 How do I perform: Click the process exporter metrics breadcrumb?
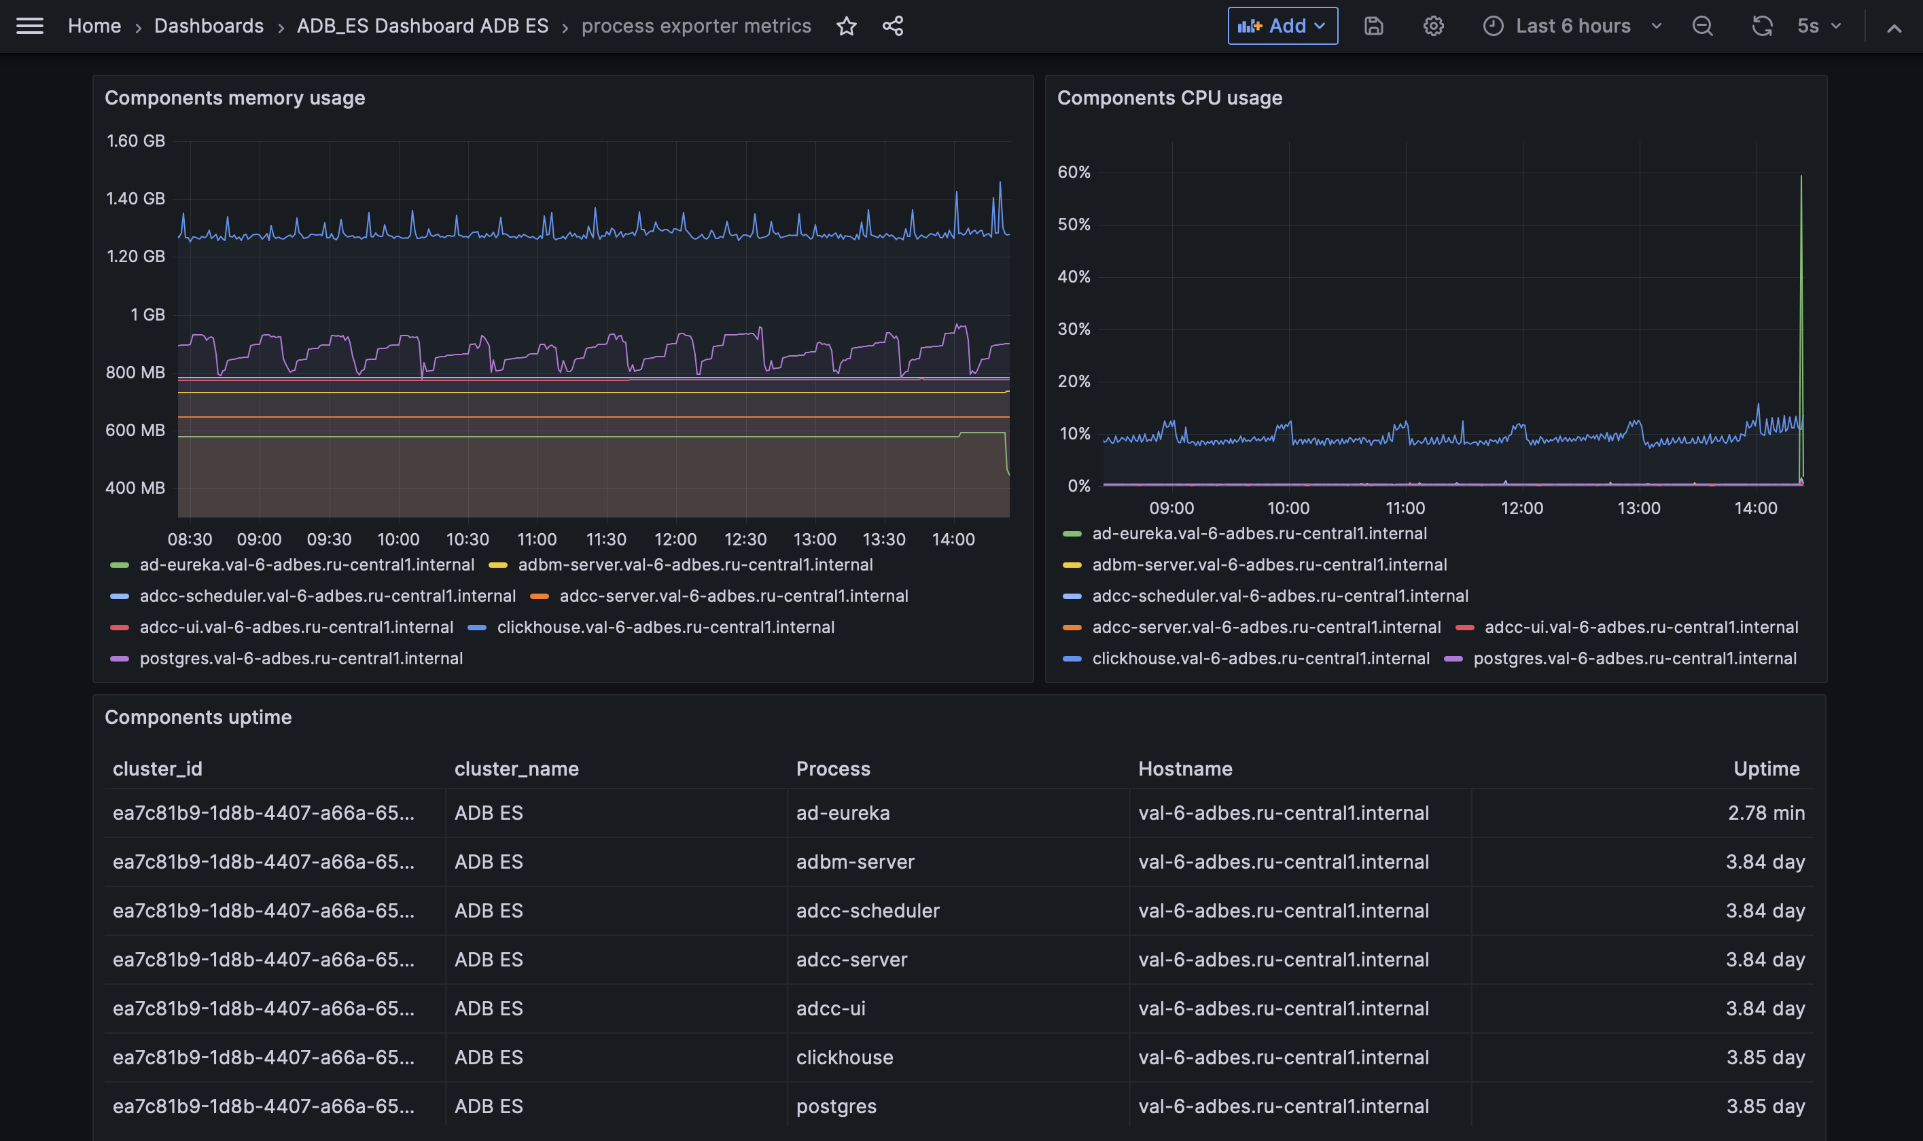[x=696, y=25]
